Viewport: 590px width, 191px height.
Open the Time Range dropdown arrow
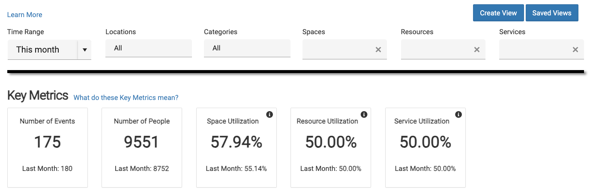pos(84,50)
